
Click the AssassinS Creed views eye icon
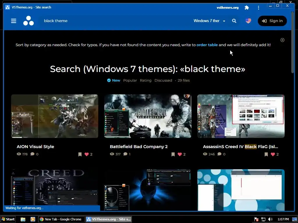pyautogui.click(x=205, y=154)
